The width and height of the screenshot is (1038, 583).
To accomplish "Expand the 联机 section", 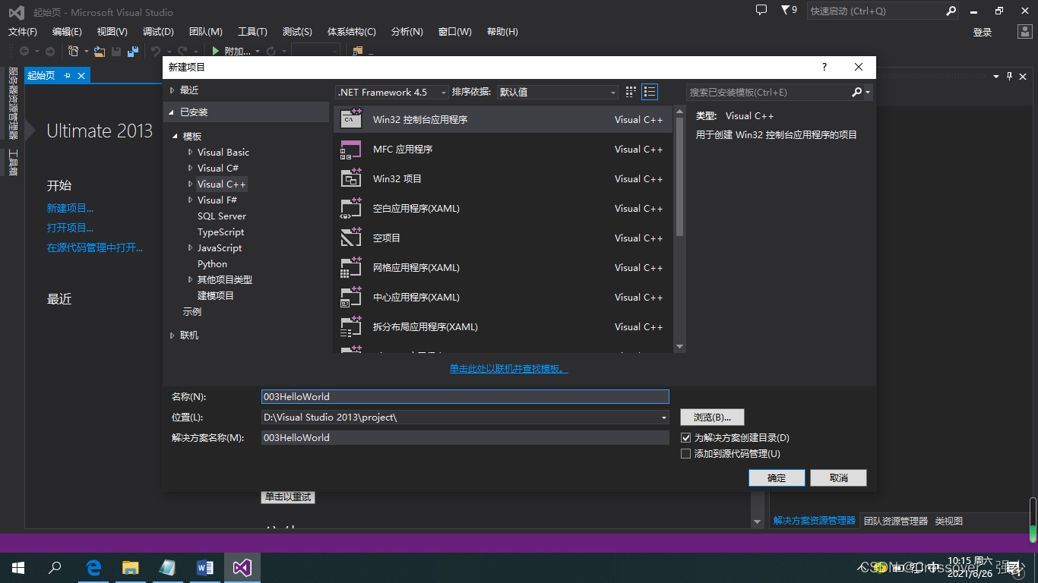I will tap(172, 336).
